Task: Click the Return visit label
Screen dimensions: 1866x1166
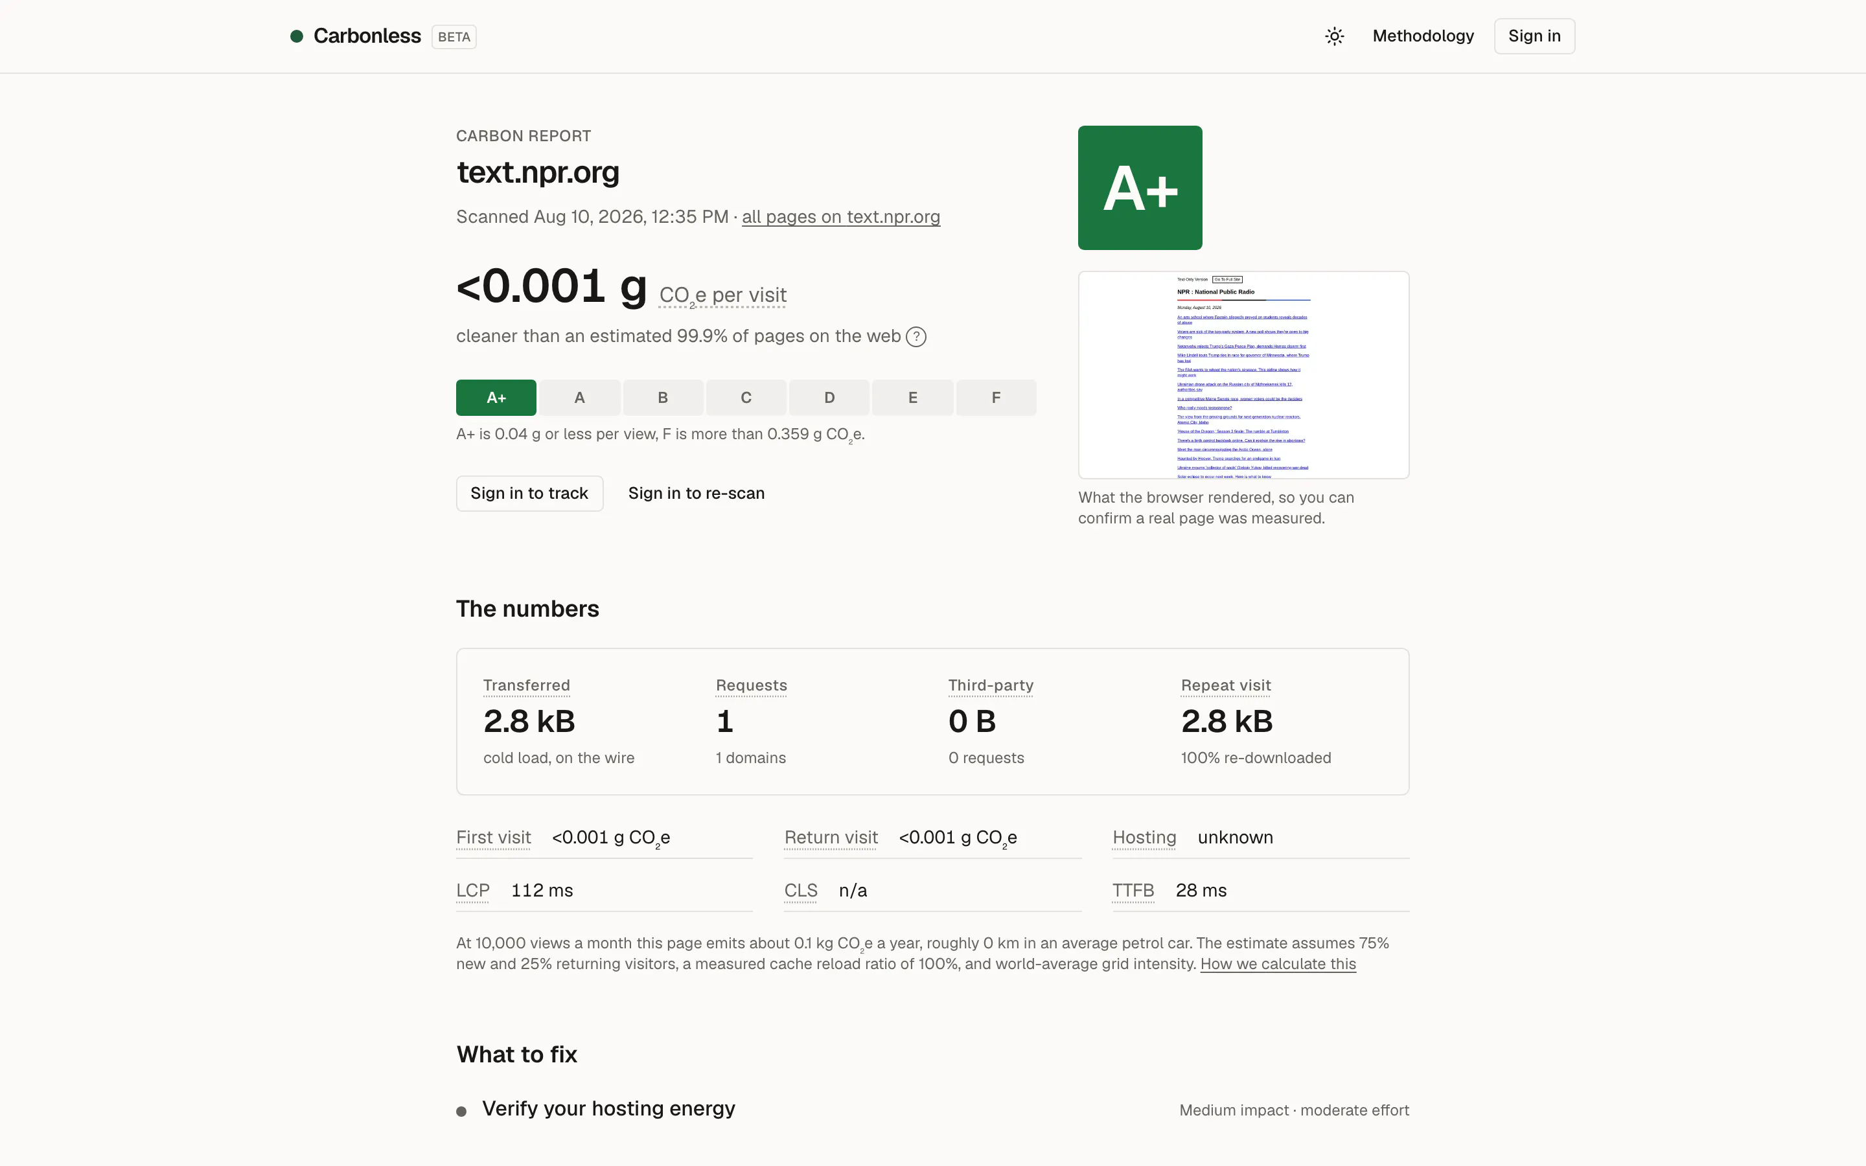Action: 831,838
